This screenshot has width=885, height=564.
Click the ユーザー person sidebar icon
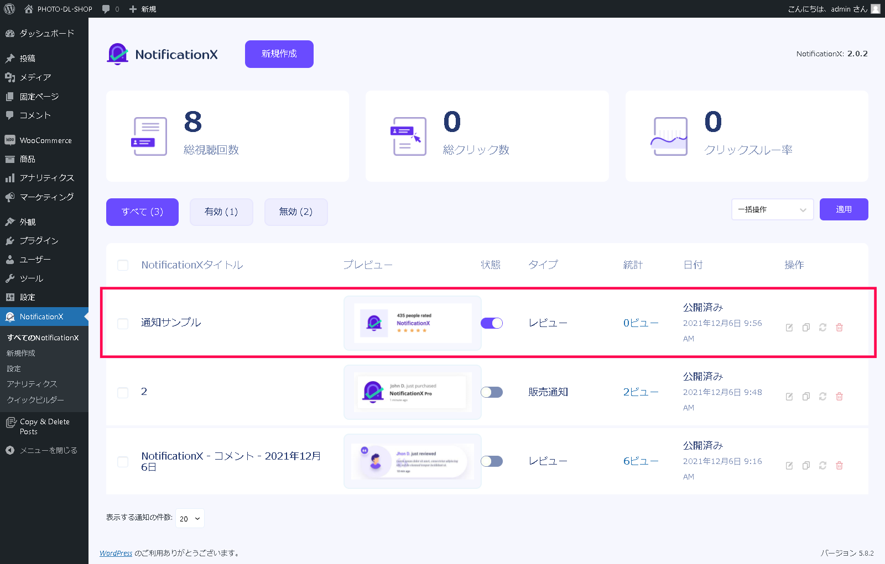click(x=10, y=259)
